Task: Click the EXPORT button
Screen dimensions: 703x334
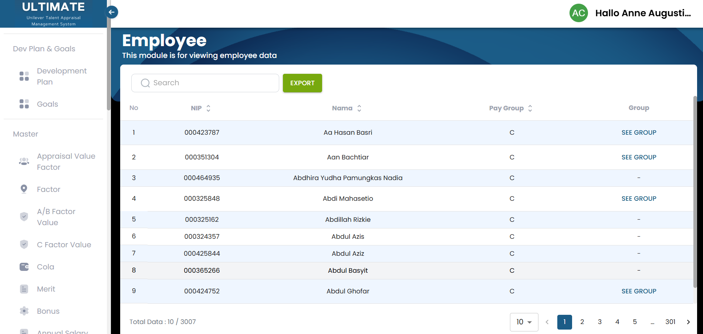Action: 303,83
